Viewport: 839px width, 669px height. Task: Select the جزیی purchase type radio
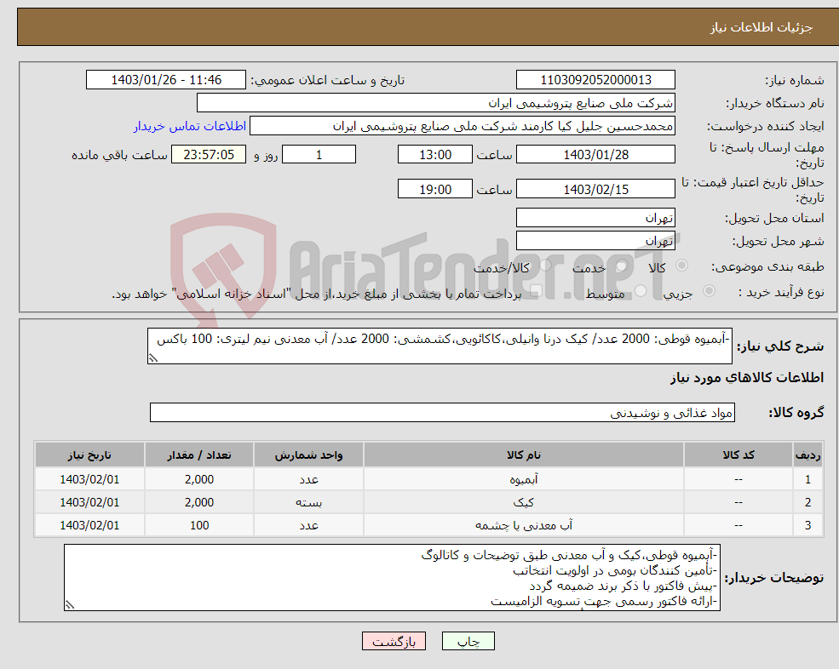pyautogui.click(x=709, y=290)
